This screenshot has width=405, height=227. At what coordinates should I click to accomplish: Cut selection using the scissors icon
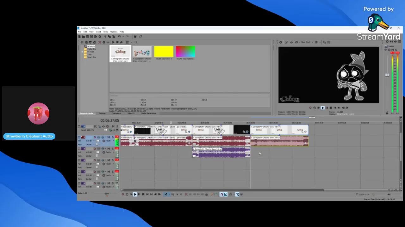105,37
